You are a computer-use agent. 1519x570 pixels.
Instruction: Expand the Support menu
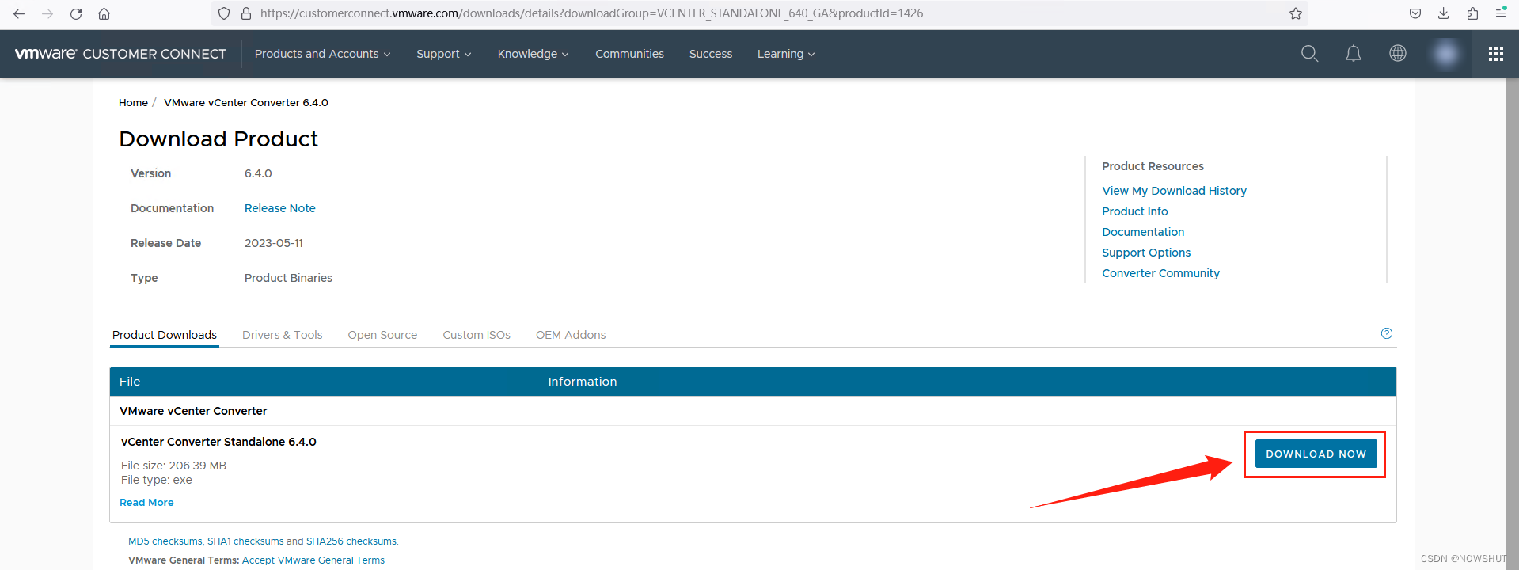coord(444,54)
